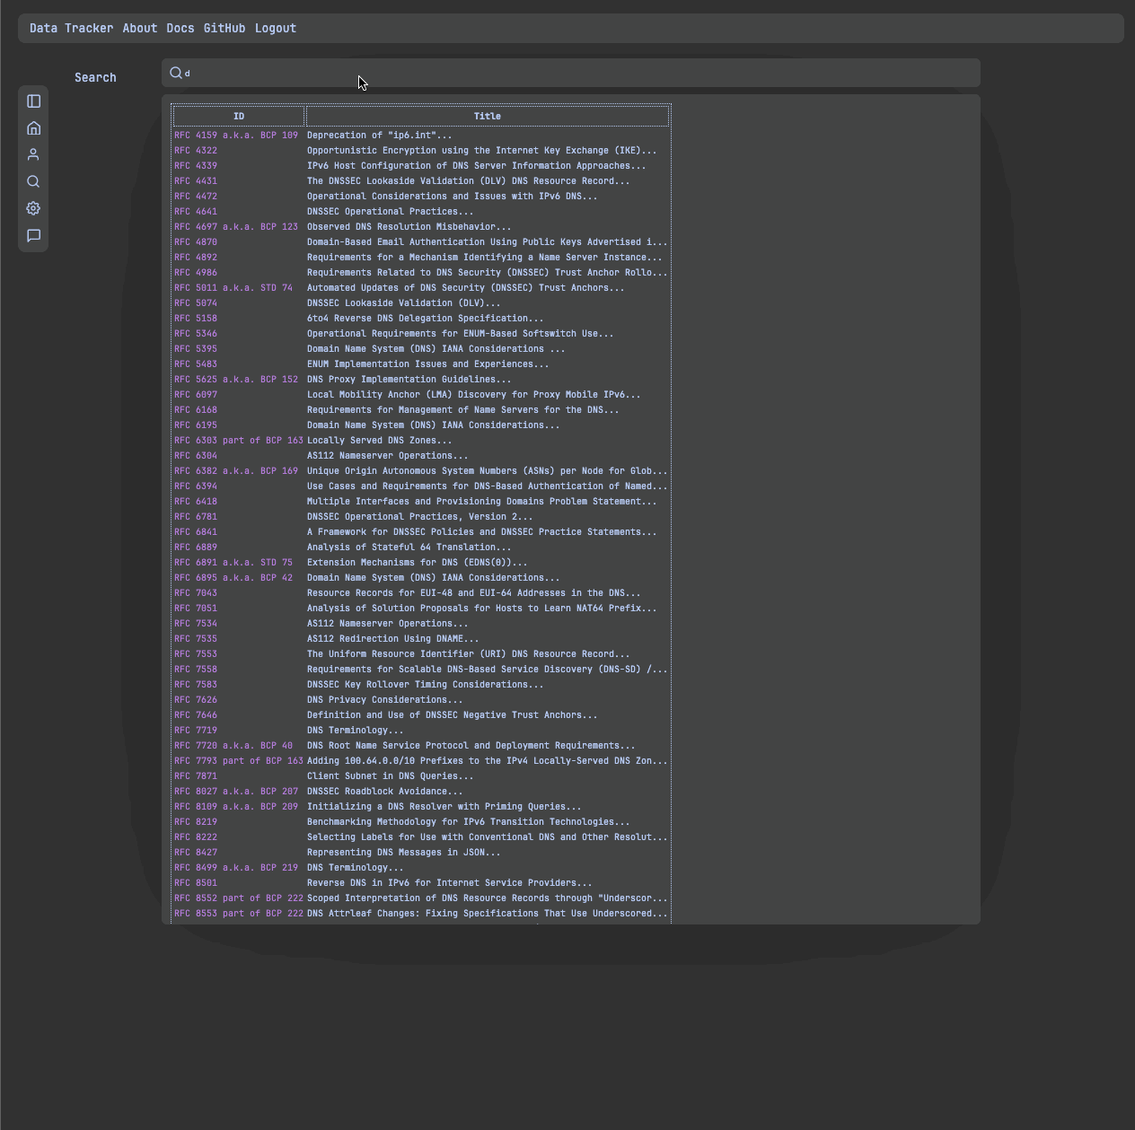Open the Docs menu item
The image size is (1135, 1130).
tap(180, 28)
